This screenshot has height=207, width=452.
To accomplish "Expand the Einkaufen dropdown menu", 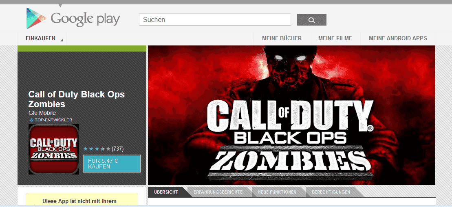I will pos(42,39).
